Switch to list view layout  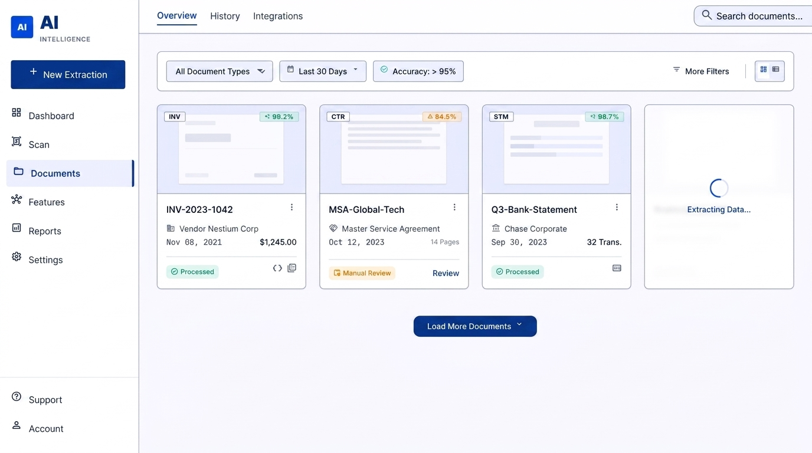(776, 70)
